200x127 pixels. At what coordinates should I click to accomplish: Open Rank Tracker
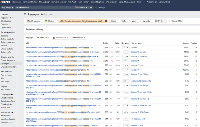[x=83, y=2]
